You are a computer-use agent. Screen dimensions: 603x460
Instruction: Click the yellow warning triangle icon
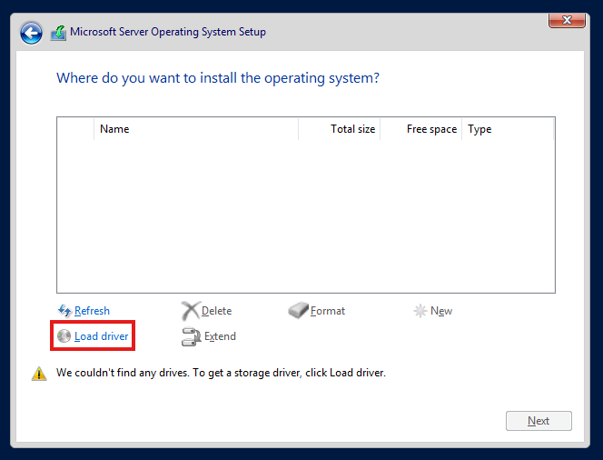point(39,374)
